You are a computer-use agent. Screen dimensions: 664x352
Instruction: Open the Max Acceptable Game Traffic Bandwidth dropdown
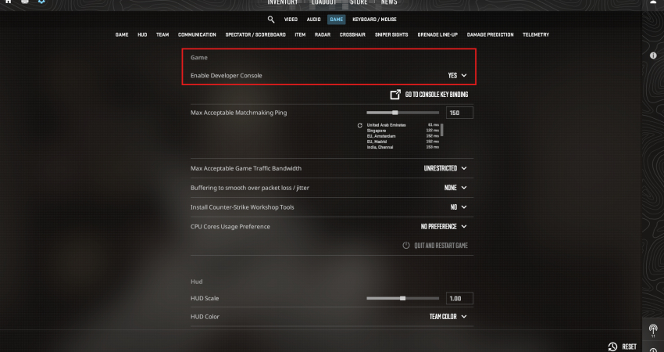445,168
